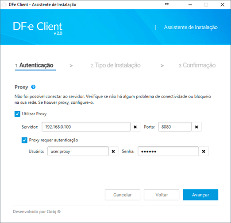Clear the Senha field using its X icon
The height and width of the screenshot is (223, 231).
coord(204,151)
